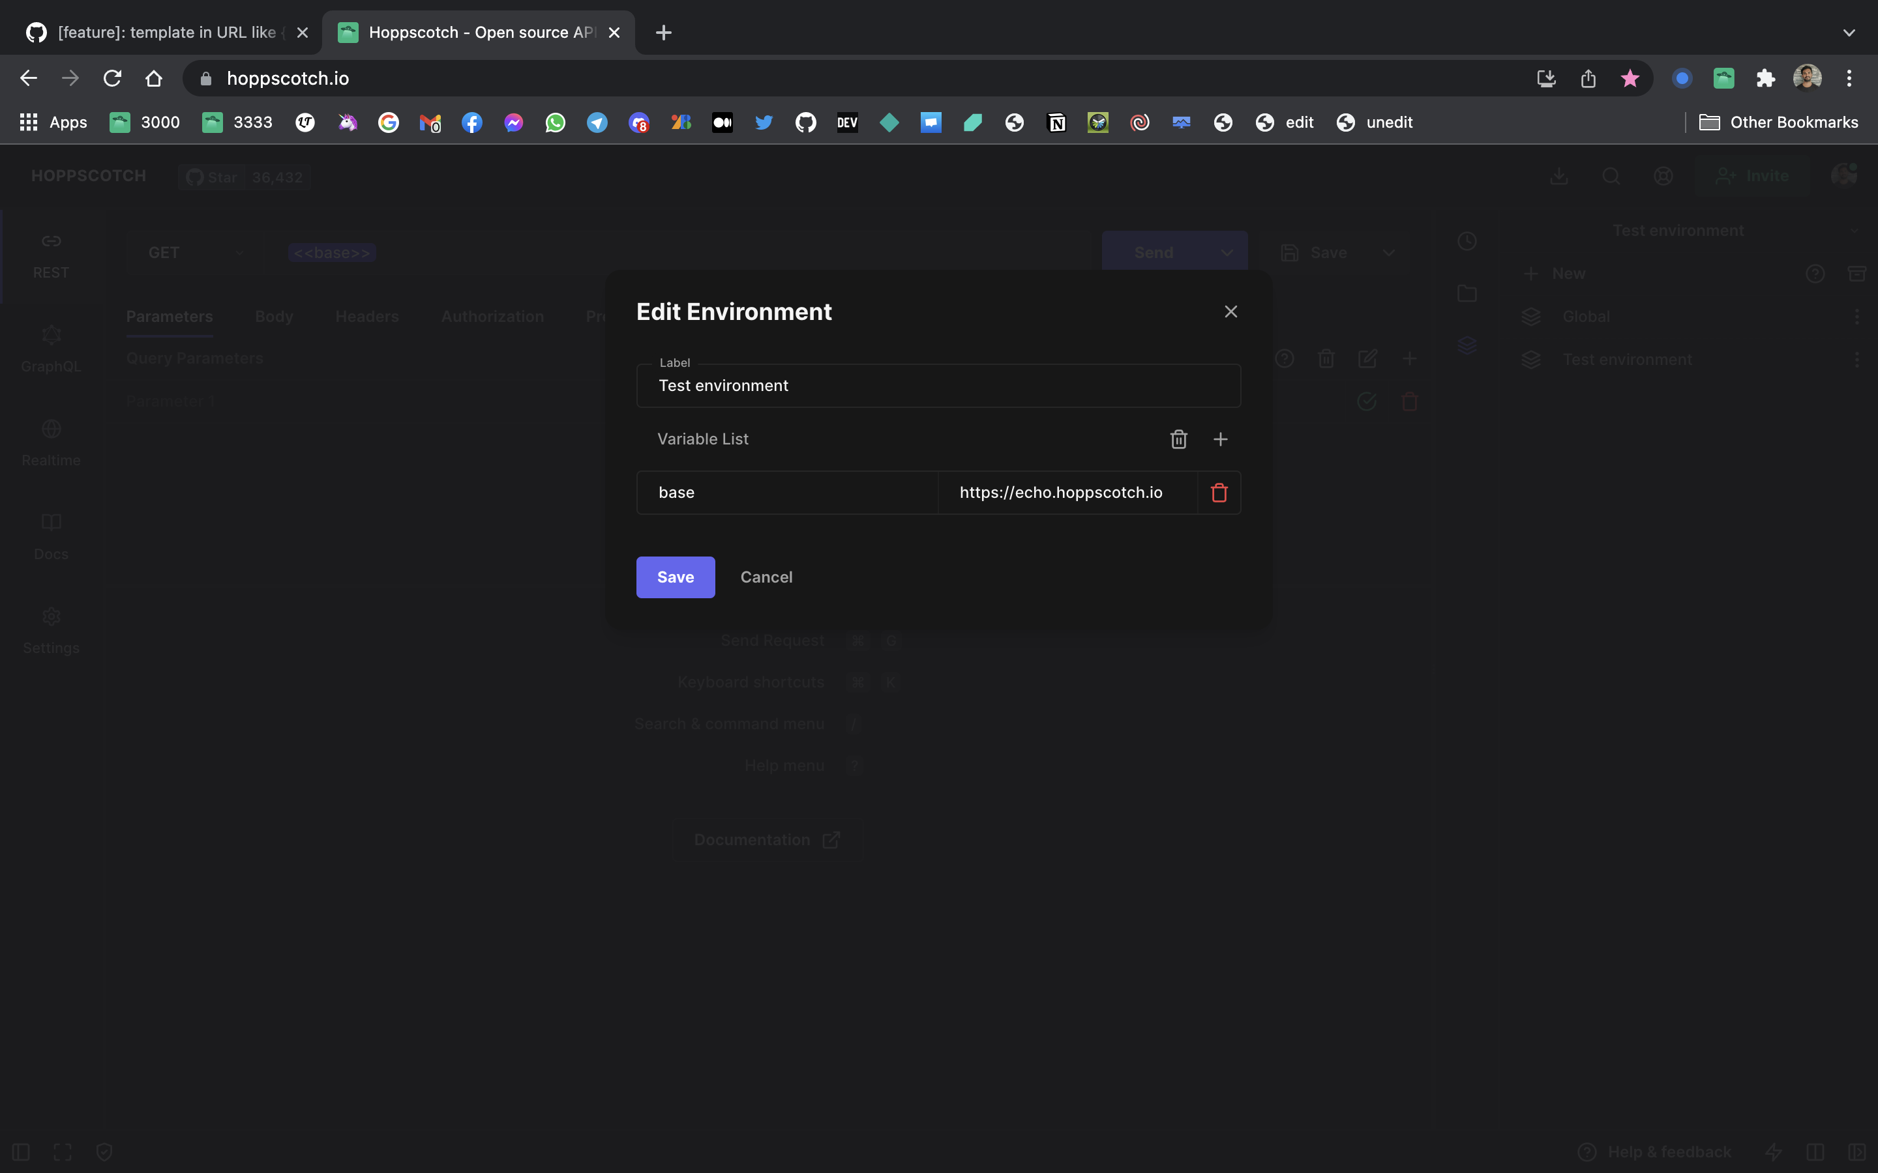
Task: Edit the environment Label field
Action: click(x=938, y=386)
